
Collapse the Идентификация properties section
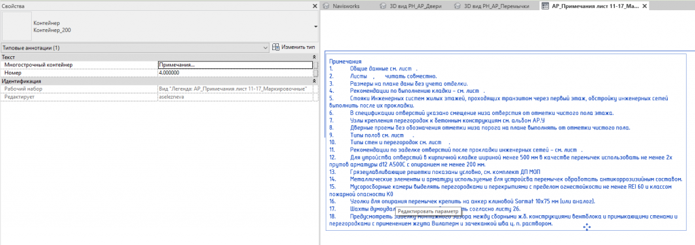[x=315, y=81]
